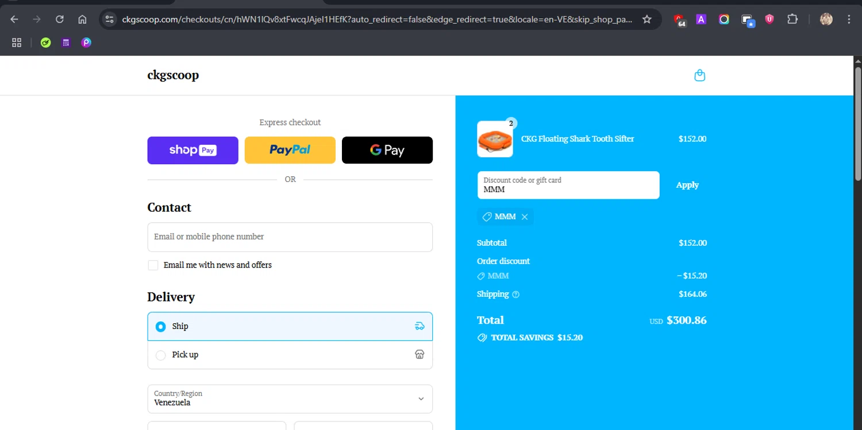The width and height of the screenshot is (862, 430).
Task: Click the CKG Floating Shark Tooth Sifter title
Action: [578, 139]
